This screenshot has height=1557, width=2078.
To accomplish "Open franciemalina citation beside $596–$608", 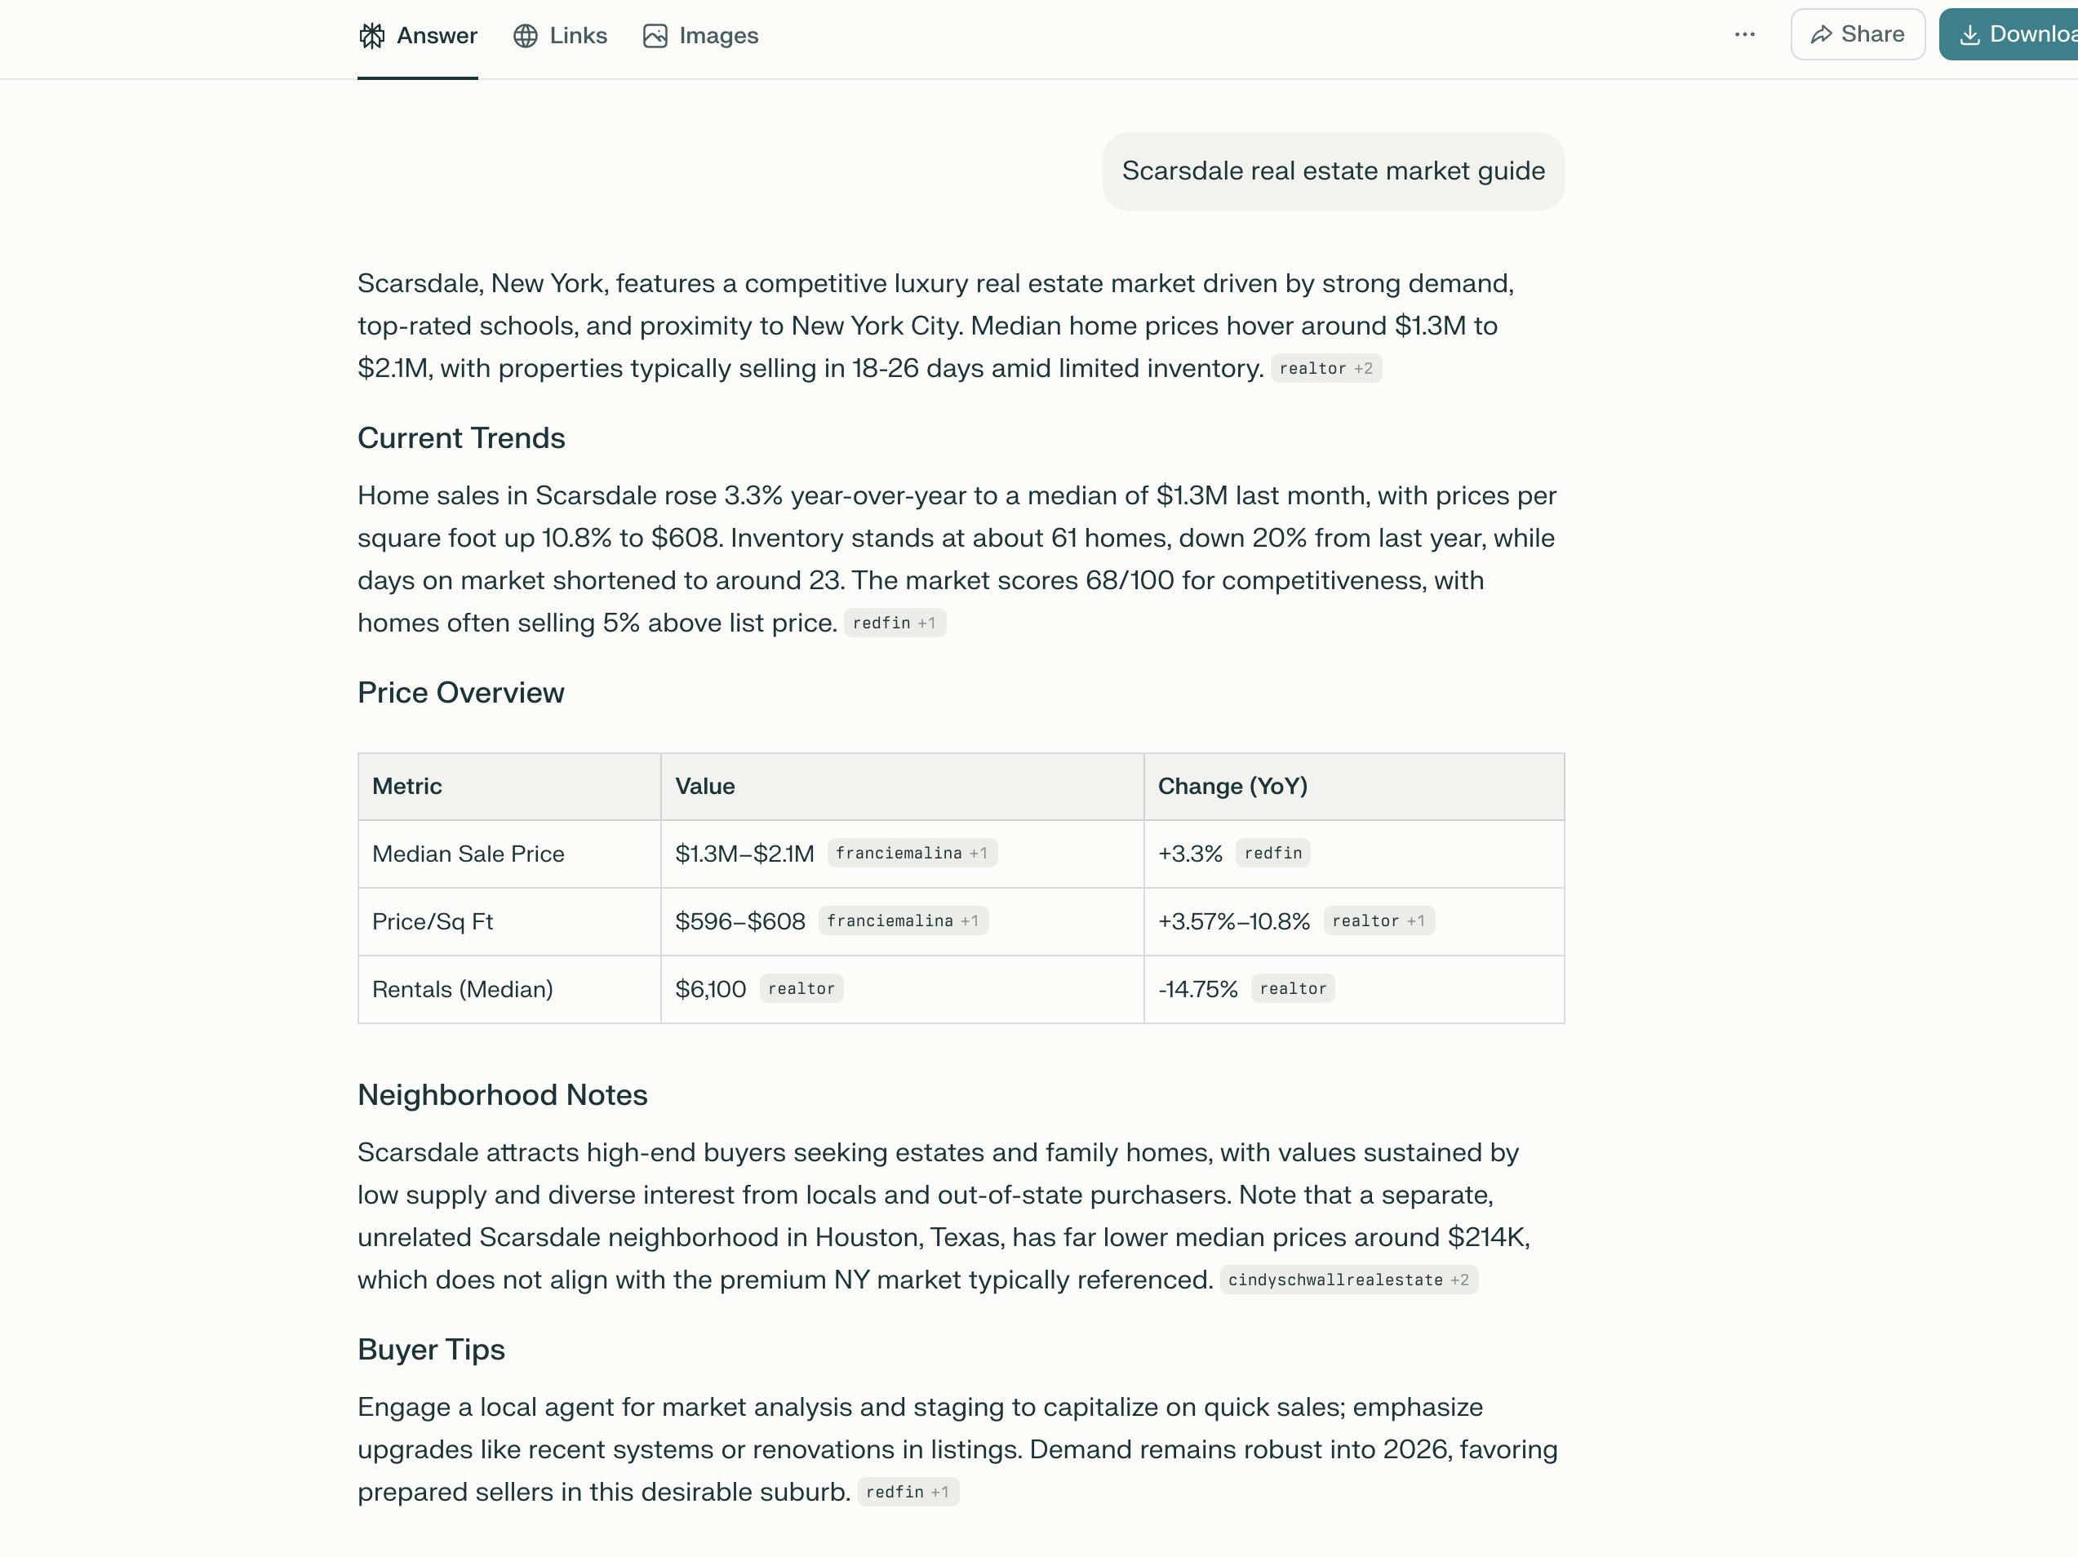I will [903, 921].
